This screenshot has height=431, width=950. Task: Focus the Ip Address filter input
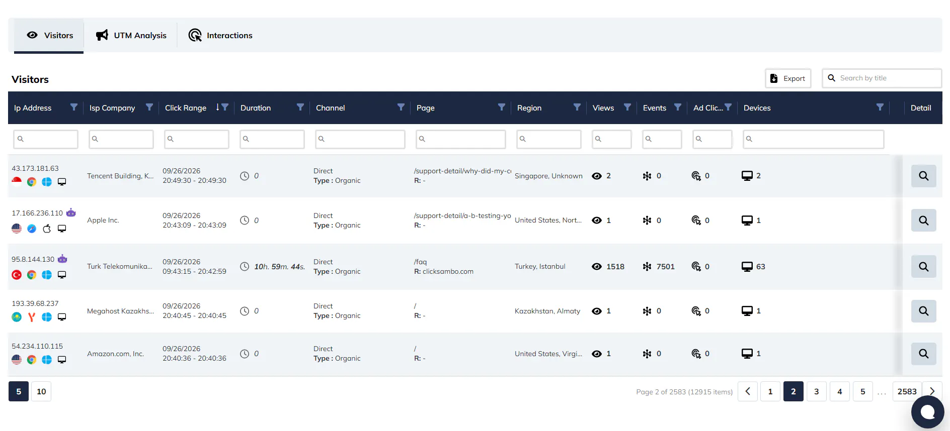[x=46, y=139]
